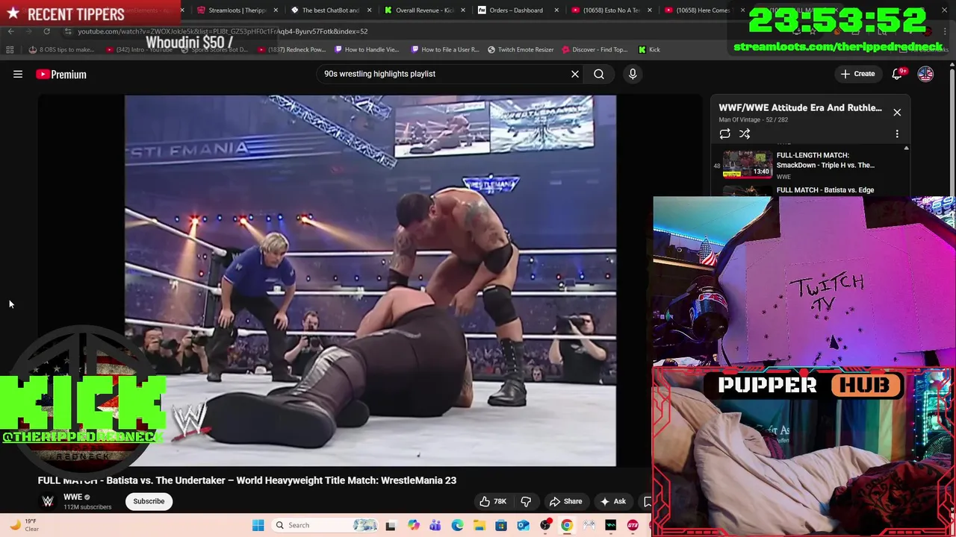This screenshot has width=956, height=537.
Task: Open How to File a User R... bookmark
Action: pyautogui.click(x=445, y=50)
